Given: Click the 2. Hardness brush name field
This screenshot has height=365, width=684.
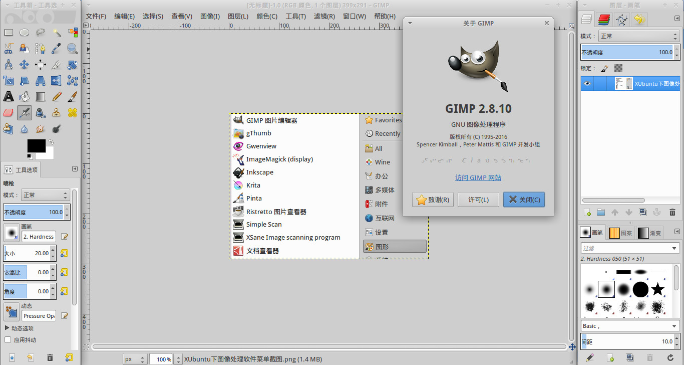Looking at the screenshot, I should pyautogui.click(x=39, y=237).
